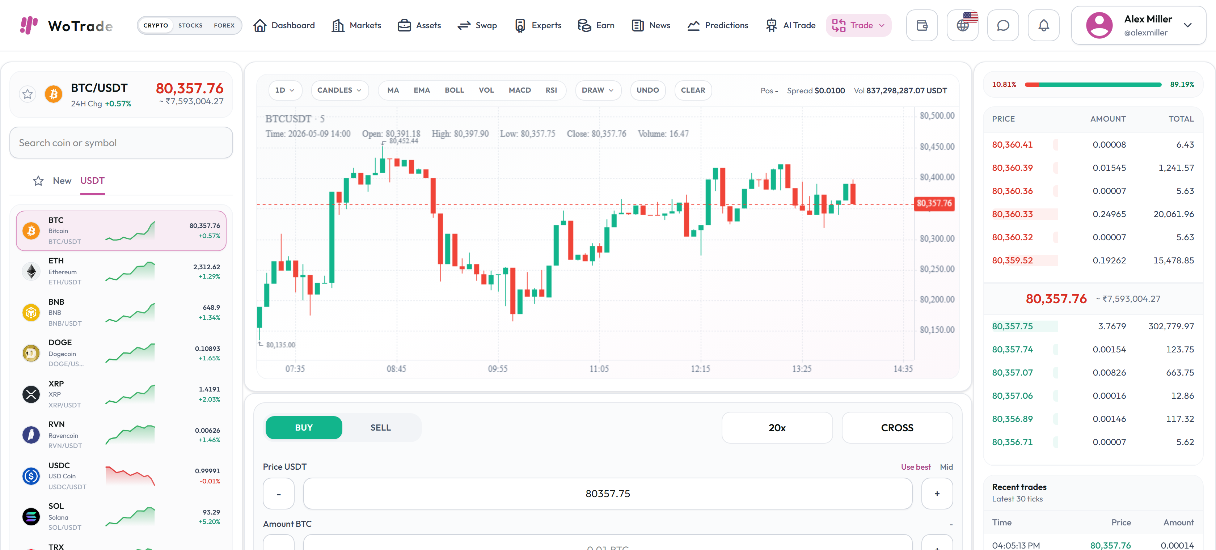Select the 80,360.33 ask order row
The image size is (1216, 550).
[1093, 214]
